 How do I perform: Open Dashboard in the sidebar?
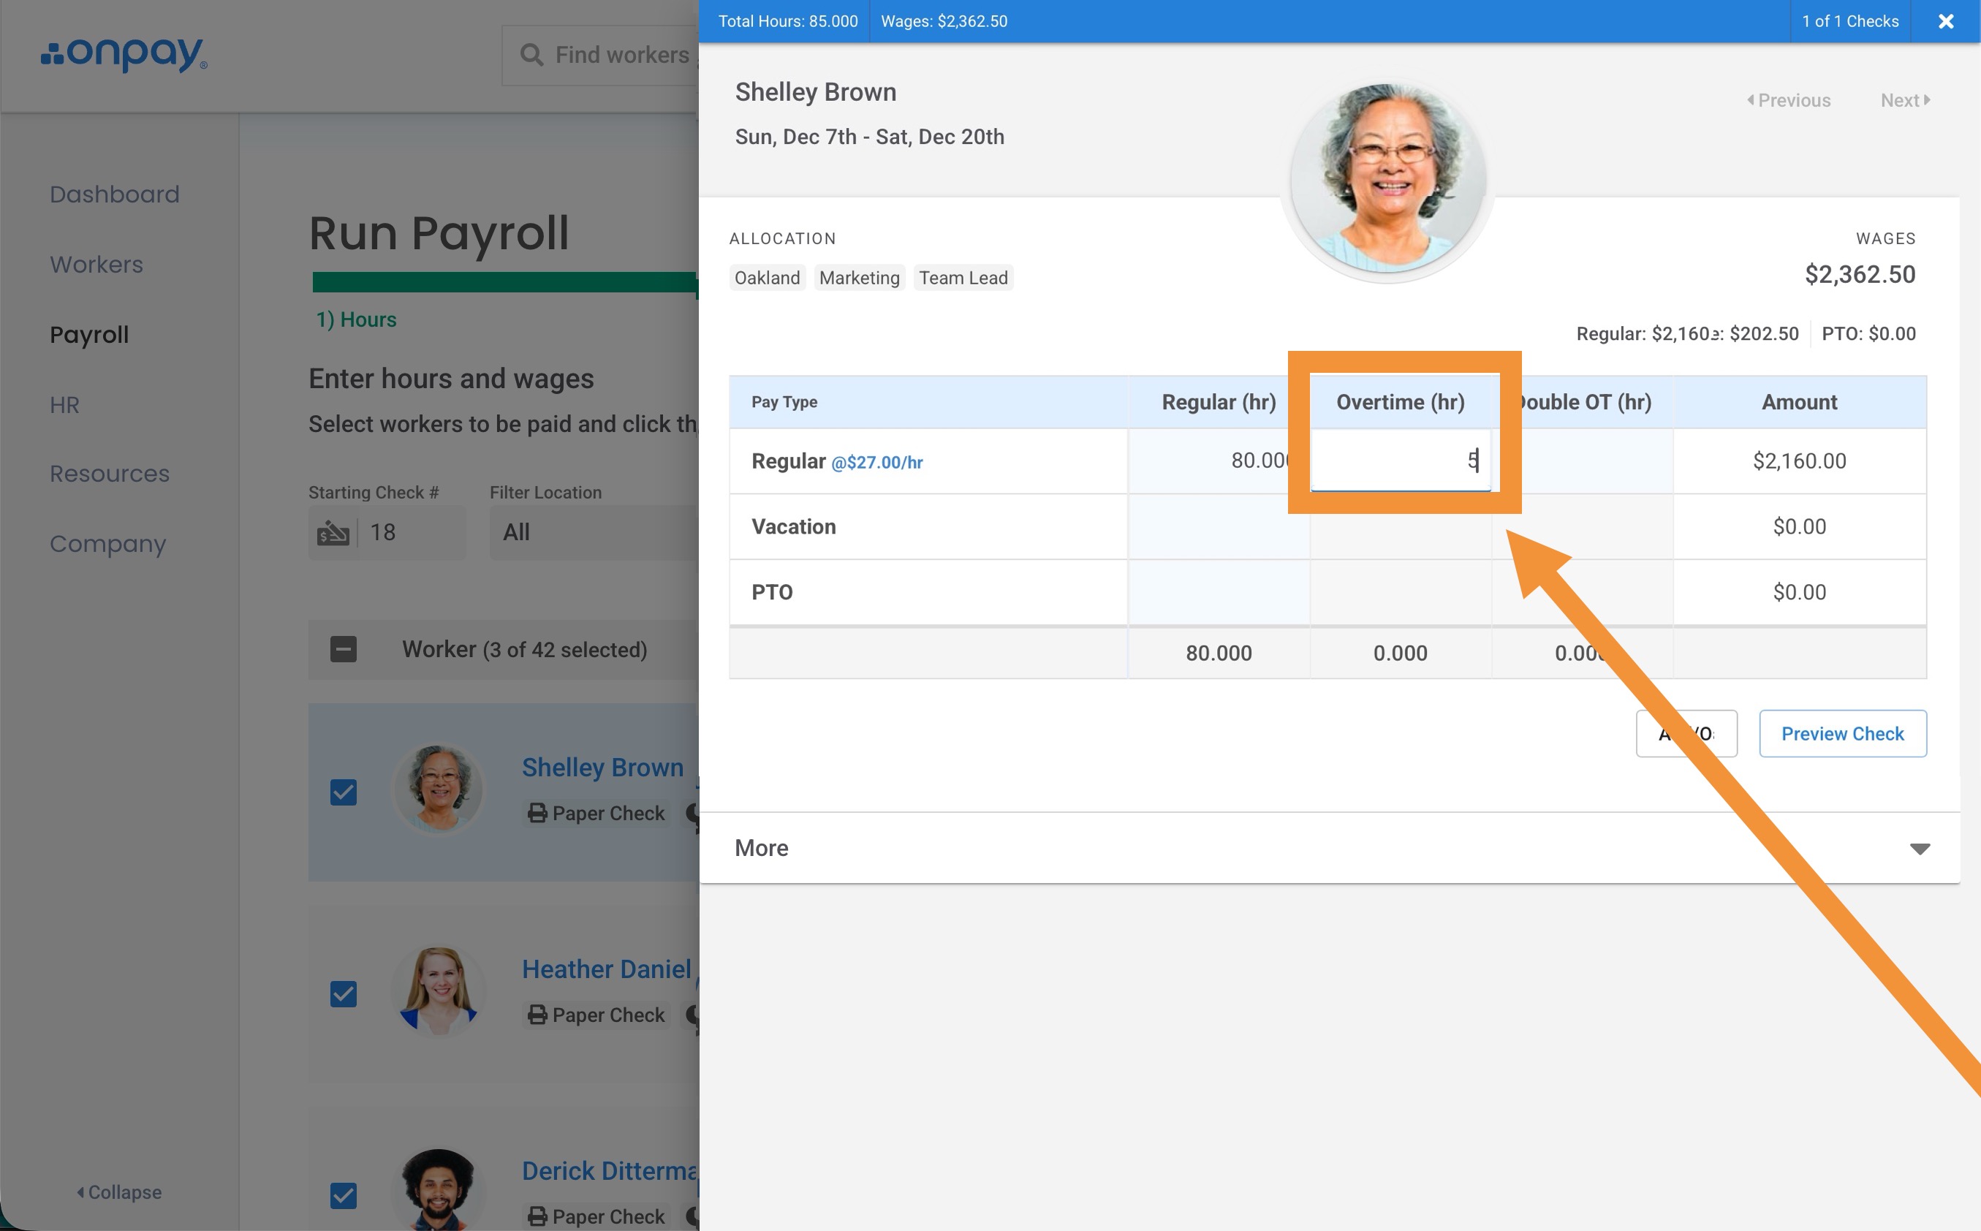tap(115, 194)
